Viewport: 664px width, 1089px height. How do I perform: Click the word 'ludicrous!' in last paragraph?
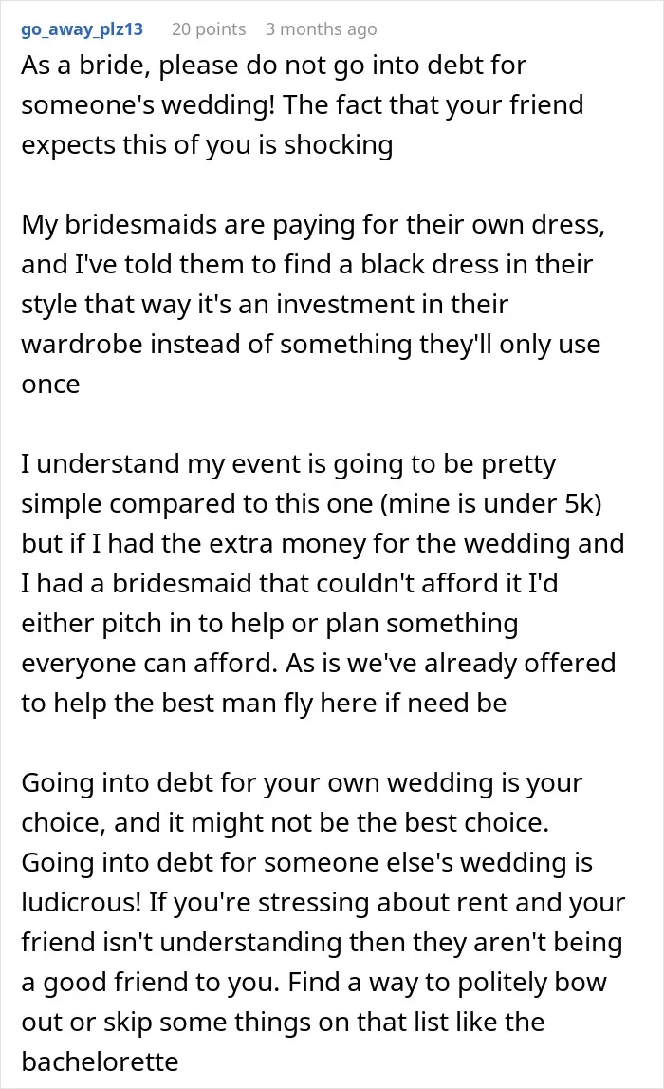82,903
